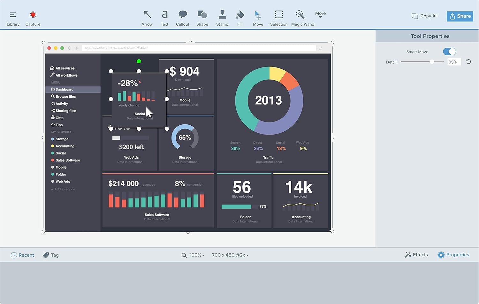
Task: Activate the Shape tool
Action: 202,18
